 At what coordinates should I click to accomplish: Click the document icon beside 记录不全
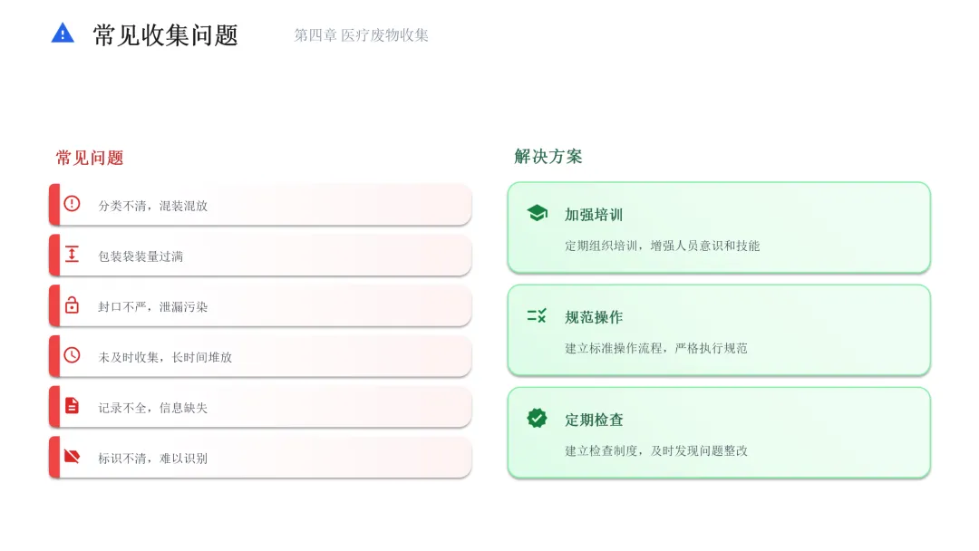[72, 406]
